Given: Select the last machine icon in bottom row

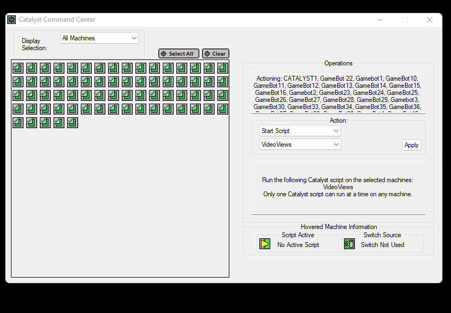Looking at the screenshot, I should coord(72,122).
